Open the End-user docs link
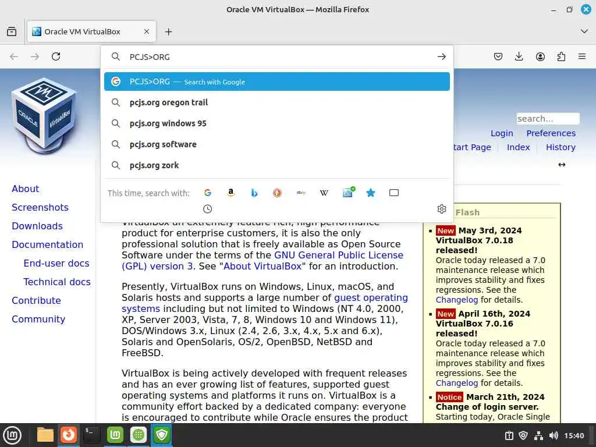This screenshot has width=596, height=447. [56, 263]
